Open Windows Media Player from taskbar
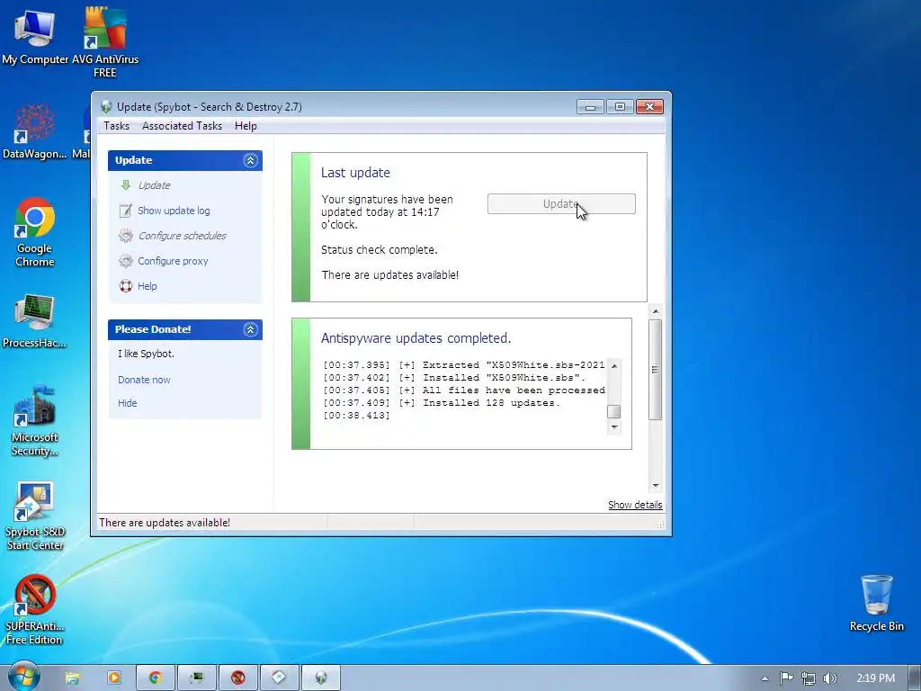This screenshot has height=691, width=921. (x=114, y=678)
